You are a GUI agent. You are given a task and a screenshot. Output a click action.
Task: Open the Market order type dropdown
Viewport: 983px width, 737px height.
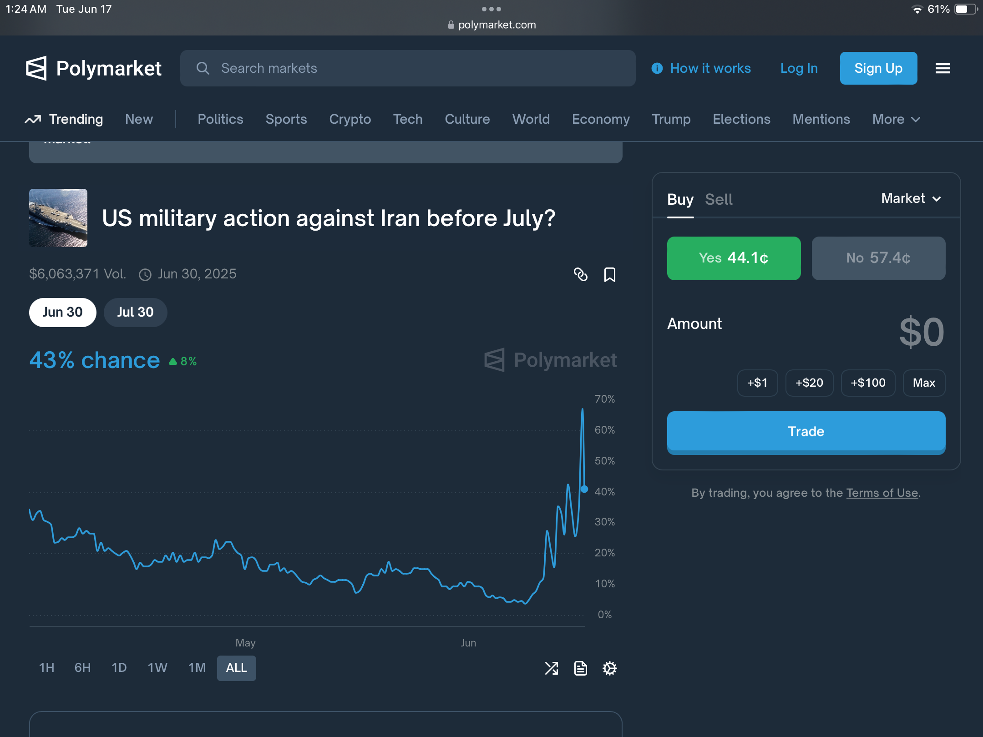911,198
